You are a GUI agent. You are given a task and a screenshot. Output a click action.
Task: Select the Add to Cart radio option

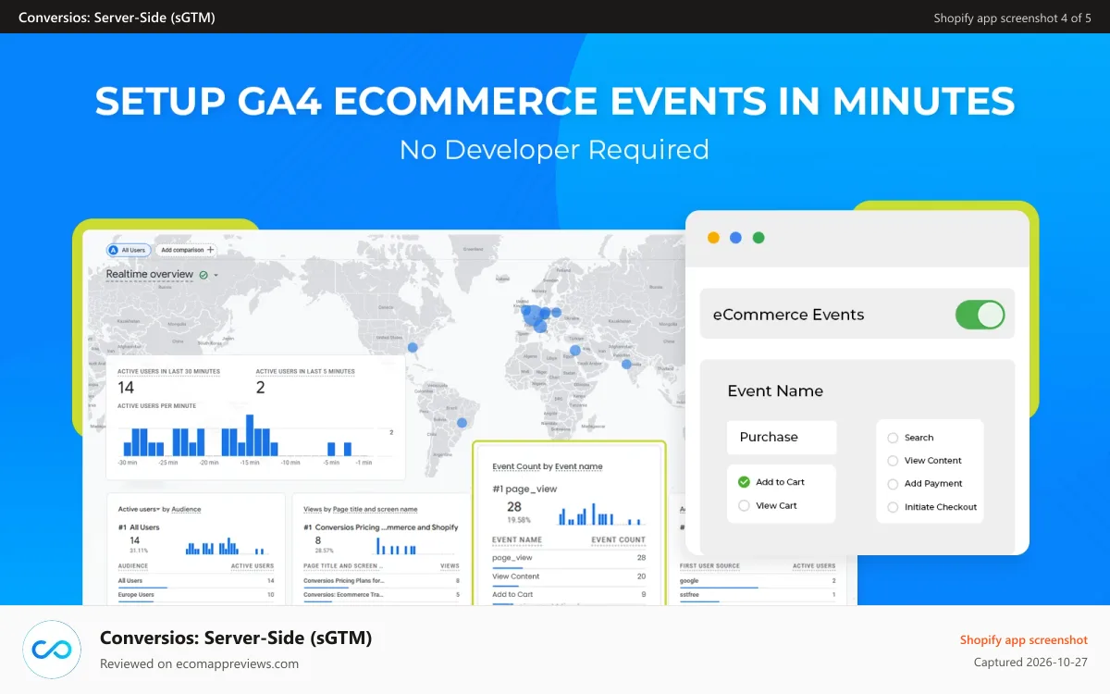[x=744, y=482]
